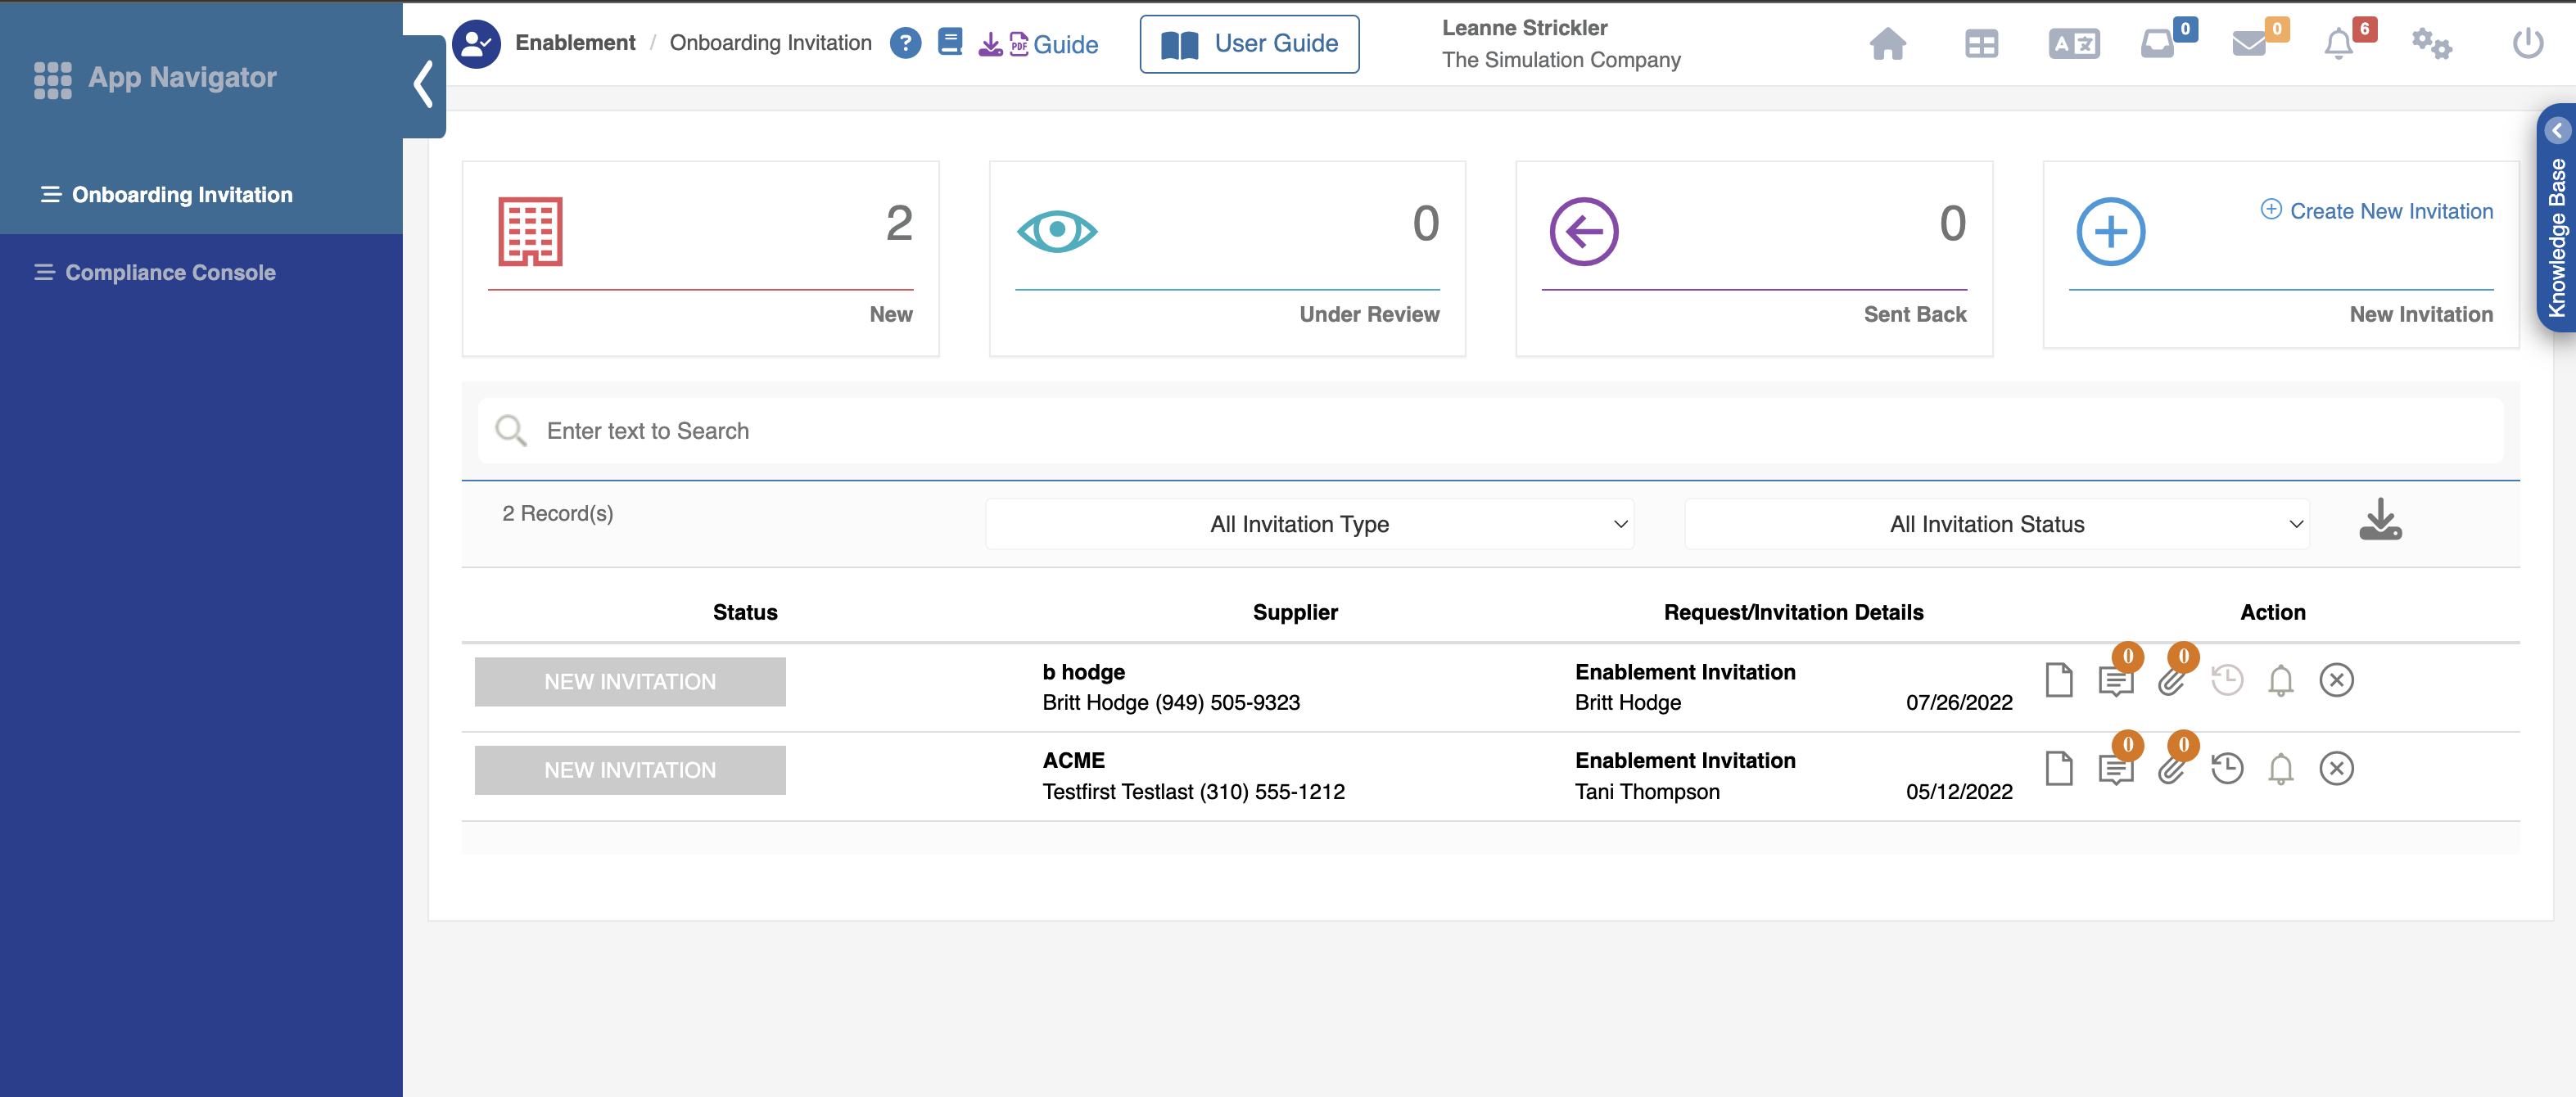The image size is (2576, 1097).
Task: Click the power logout icon
Action: coord(2527,44)
